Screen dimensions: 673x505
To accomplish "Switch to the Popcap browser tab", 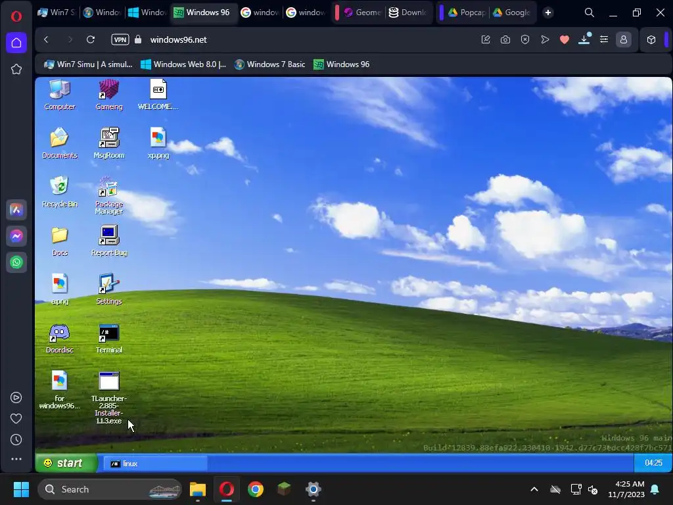I will tap(467, 12).
